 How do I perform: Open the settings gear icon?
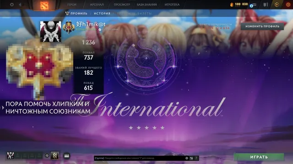pos(12,5)
